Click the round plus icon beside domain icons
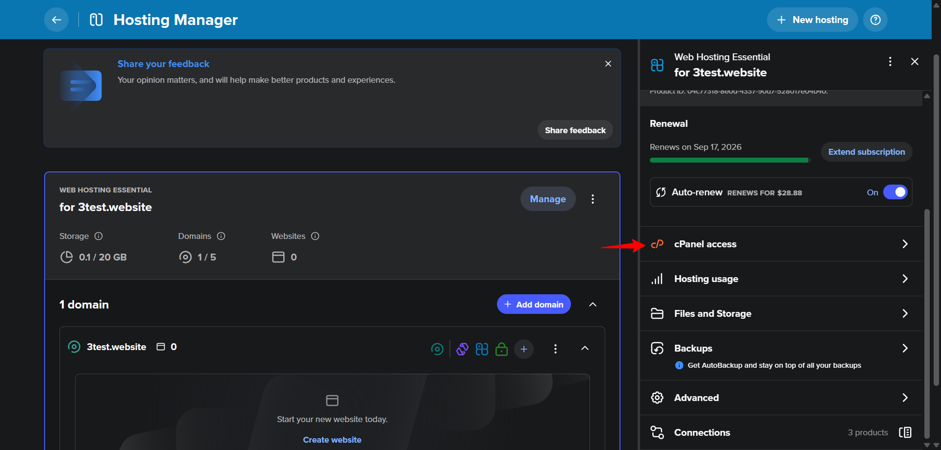941x450 pixels. click(x=524, y=349)
